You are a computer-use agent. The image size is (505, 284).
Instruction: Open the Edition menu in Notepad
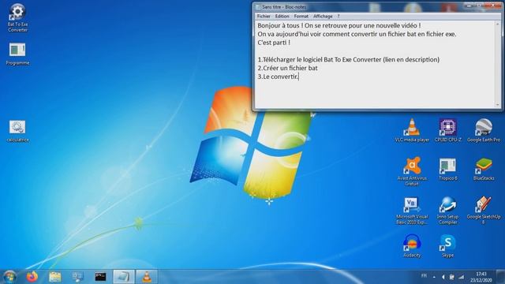282,16
